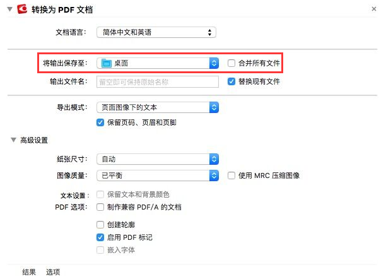This screenshot has height=279, width=386.
Task: Switch to the 选项 tab
Action: click(x=53, y=272)
